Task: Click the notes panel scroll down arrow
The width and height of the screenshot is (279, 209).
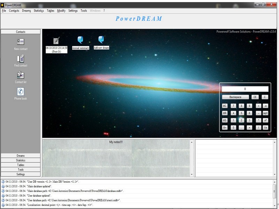Action: [191, 175]
